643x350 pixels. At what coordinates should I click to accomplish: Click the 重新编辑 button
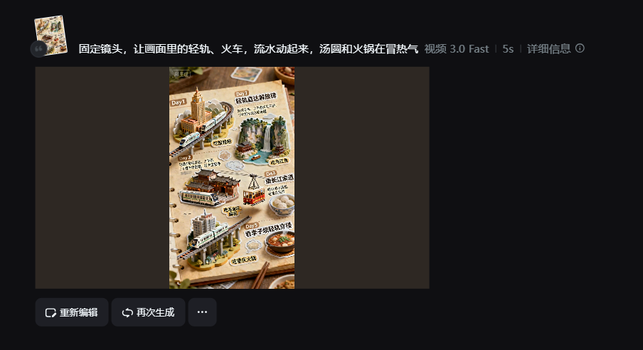coord(72,312)
